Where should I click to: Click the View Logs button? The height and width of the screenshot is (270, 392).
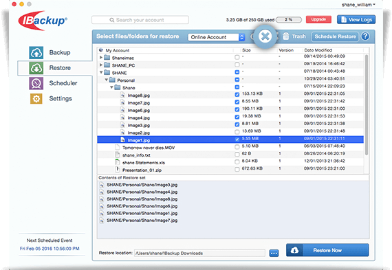356,19
